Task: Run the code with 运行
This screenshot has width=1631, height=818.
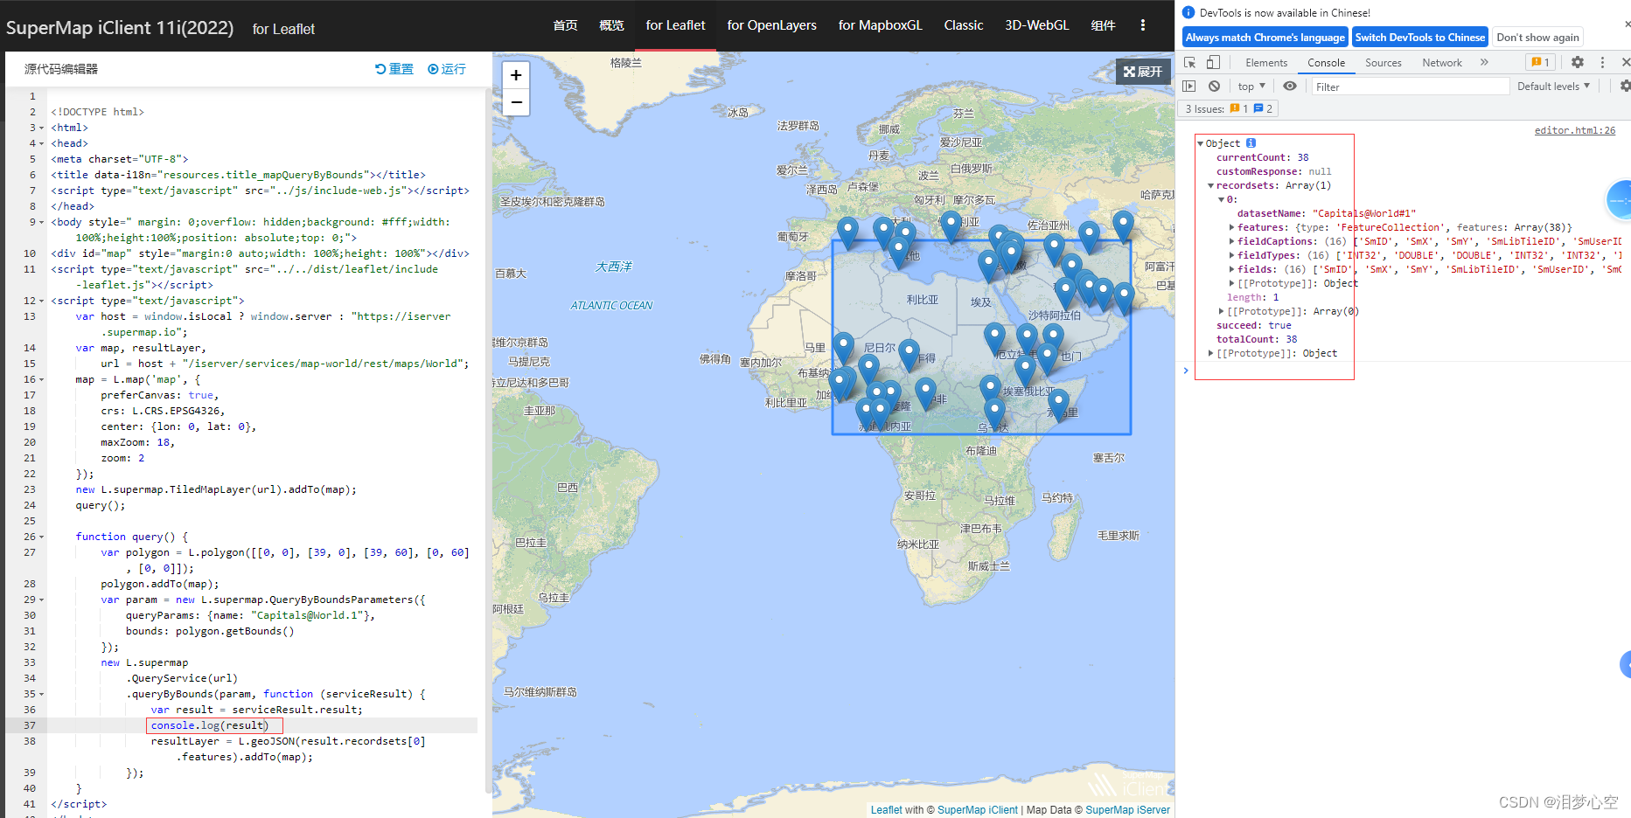Action: click(447, 69)
